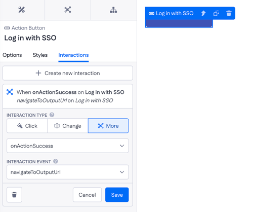Image resolution: width=253 pixels, height=212 pixels.
Task: Duplicate the Log in with SSO widget
Action: 216,13
